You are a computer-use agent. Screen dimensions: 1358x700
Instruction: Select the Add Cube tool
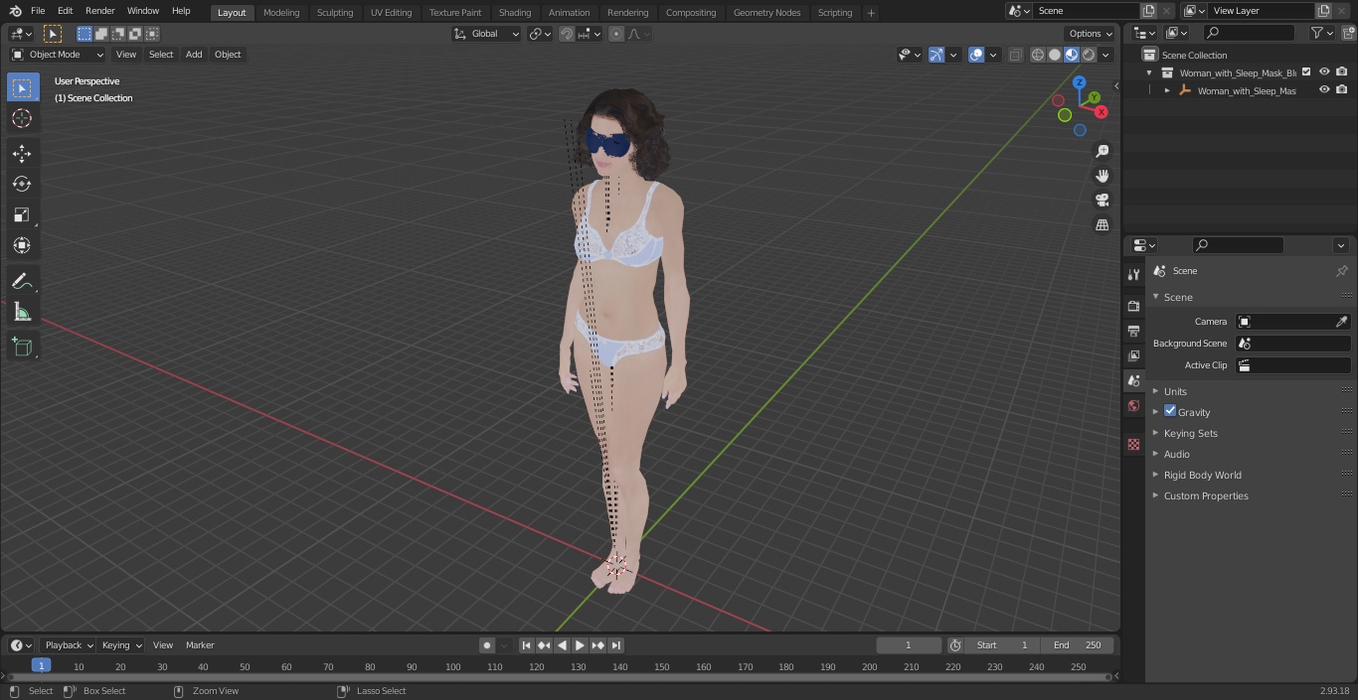pos(22,348)
